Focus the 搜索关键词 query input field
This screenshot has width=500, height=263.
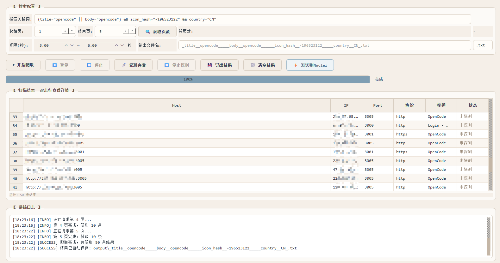252,19
